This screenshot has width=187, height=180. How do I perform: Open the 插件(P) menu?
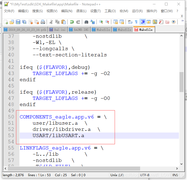[x=152, y=11]
